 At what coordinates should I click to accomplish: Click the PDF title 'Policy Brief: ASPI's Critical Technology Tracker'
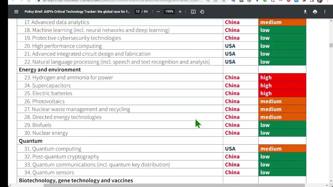77,12
